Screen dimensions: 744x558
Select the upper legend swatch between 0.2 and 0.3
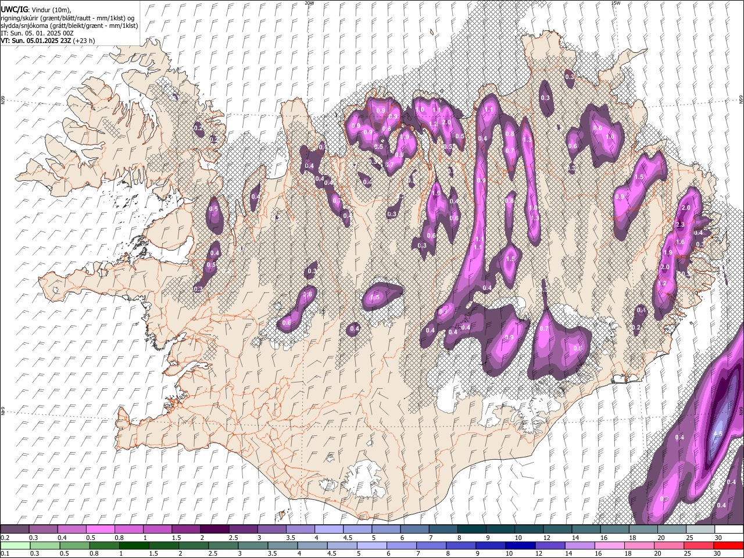(x=15, y=530)
